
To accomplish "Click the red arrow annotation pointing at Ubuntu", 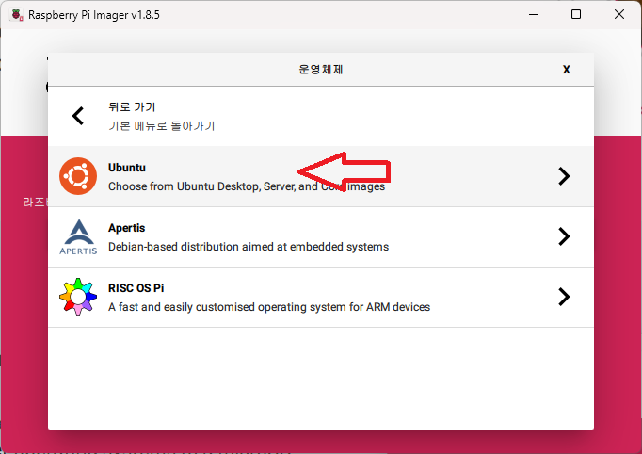I will tap(344, 171).
